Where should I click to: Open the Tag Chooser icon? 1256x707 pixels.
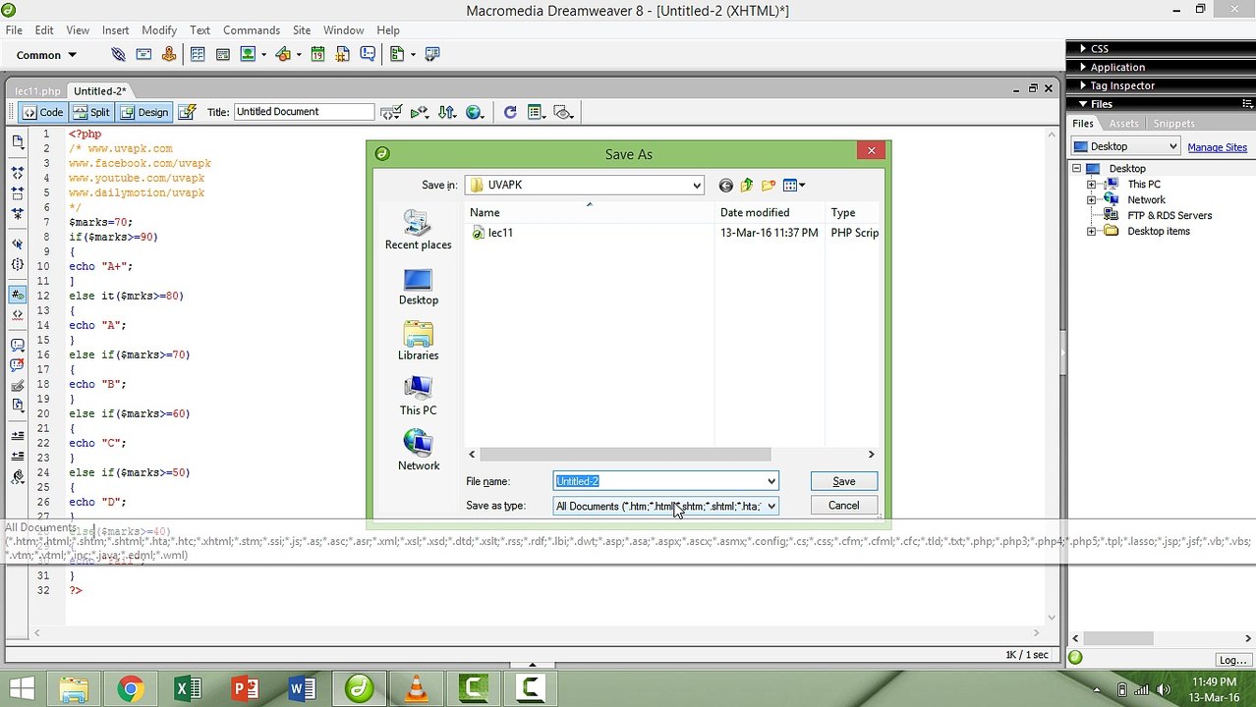432,54
